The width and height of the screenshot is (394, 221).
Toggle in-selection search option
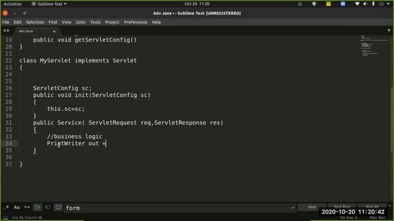point(48,207)
